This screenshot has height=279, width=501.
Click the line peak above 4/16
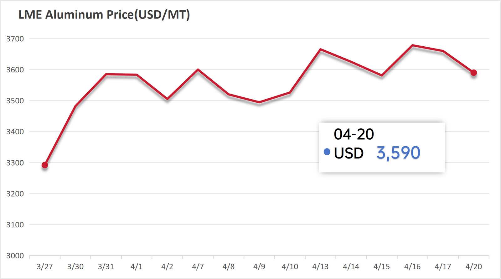pos(413,45)
